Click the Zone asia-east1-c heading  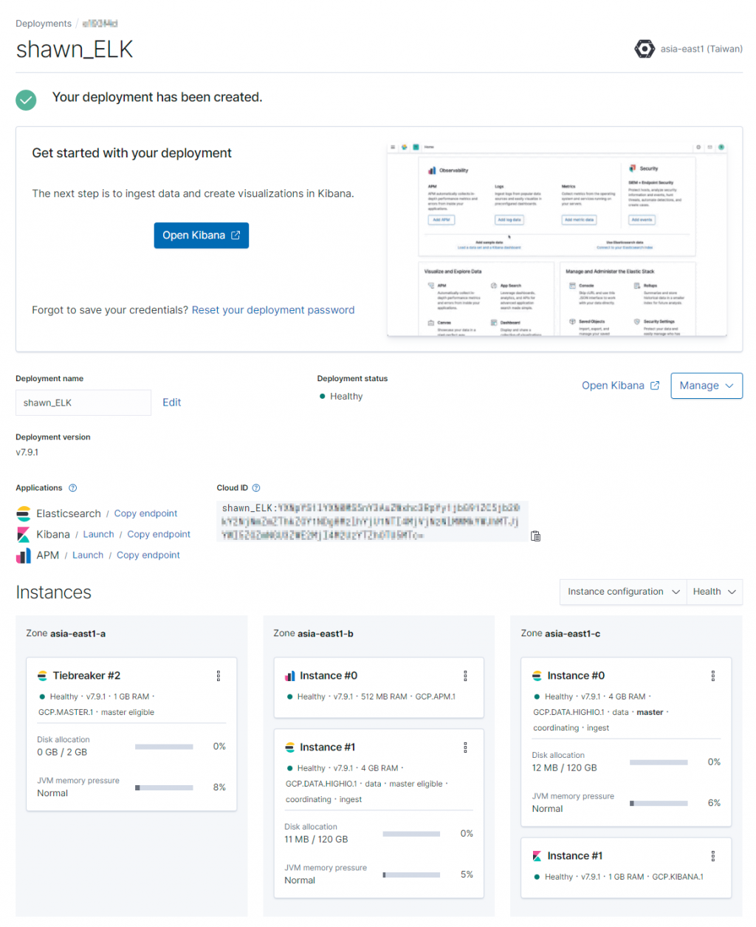pyautogui.click(x=560, y=634)
